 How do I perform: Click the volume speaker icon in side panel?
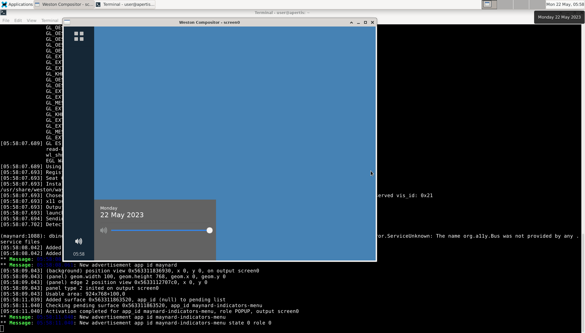79,241
